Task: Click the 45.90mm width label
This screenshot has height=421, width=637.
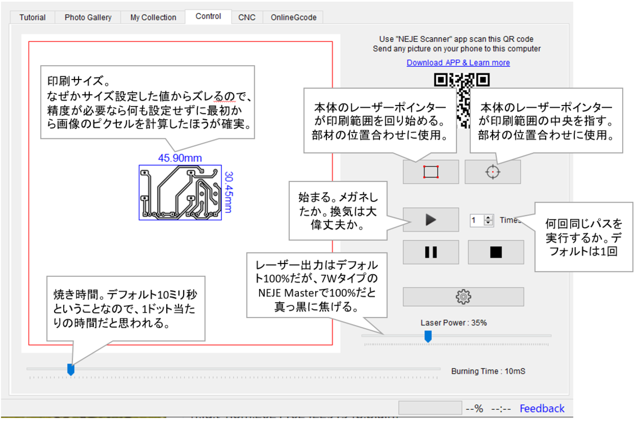Action: 180,158
